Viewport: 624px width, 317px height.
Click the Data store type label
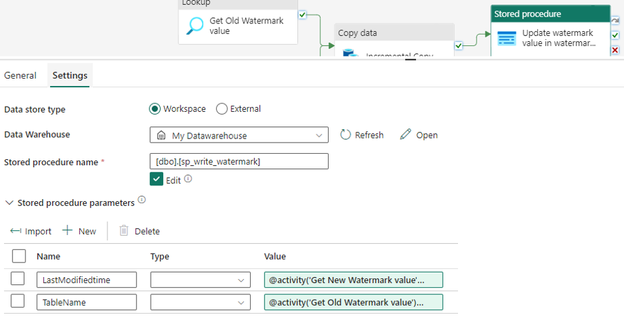tap(35, 110)
